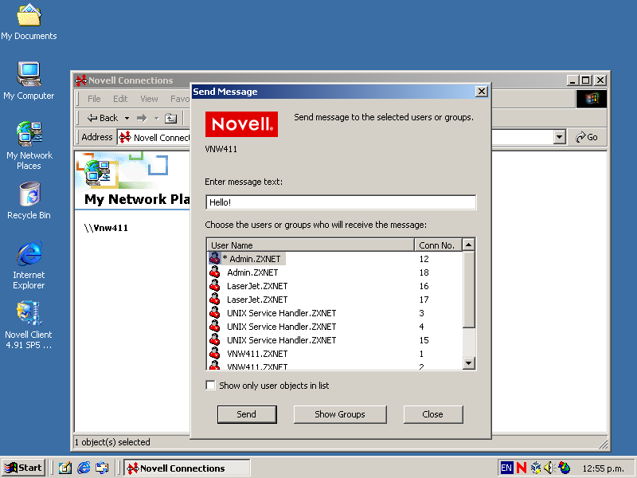The image size is (637, 478).
Task: Select LaserJet.ZXNET name with connection 17
Action: click(x=257, y=300)
